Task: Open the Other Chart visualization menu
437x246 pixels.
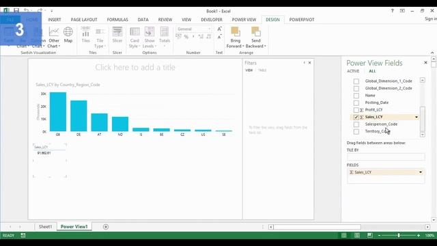Action: pyautogui.click(x=54, y=38)
